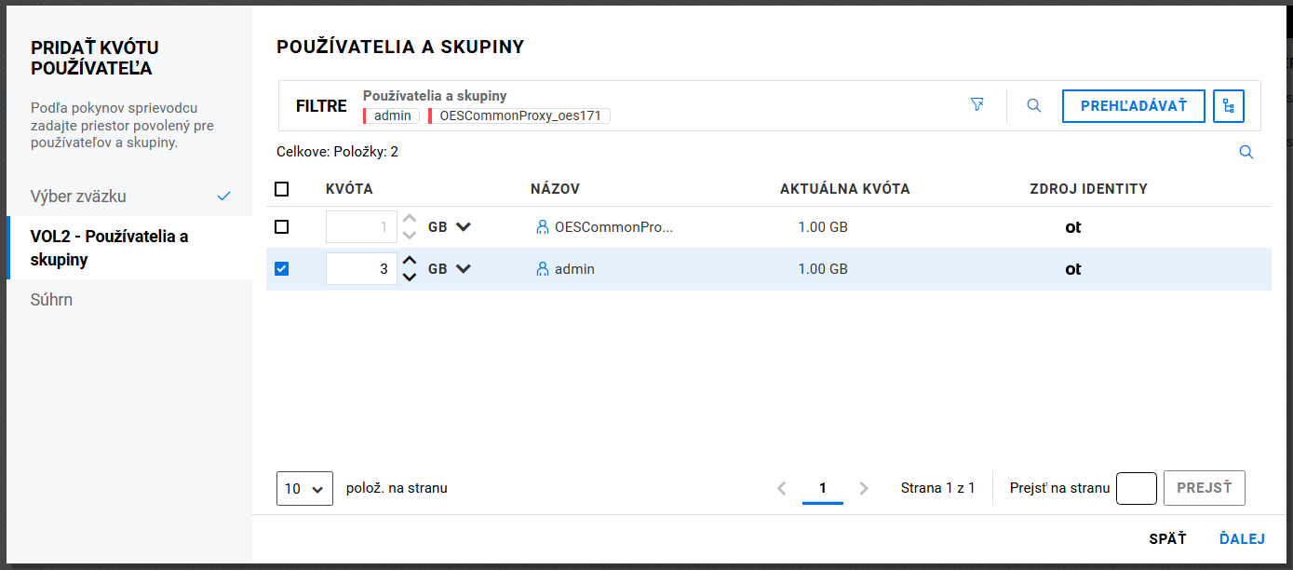
Task: Click the search icon in filter bar
Action: [1033, 106]
